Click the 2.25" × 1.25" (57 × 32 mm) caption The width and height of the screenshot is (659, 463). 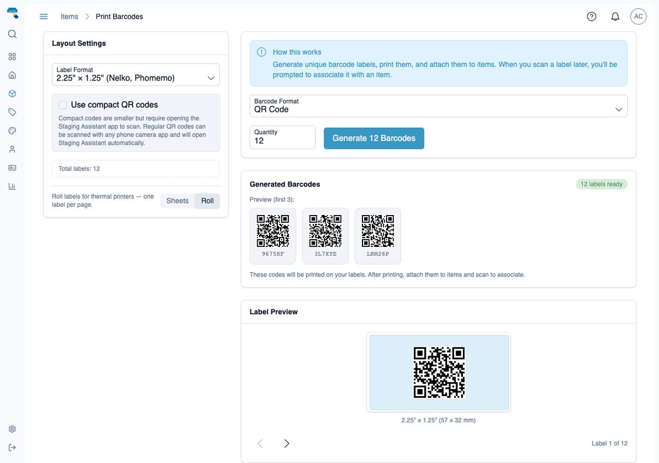click(438, 420)
